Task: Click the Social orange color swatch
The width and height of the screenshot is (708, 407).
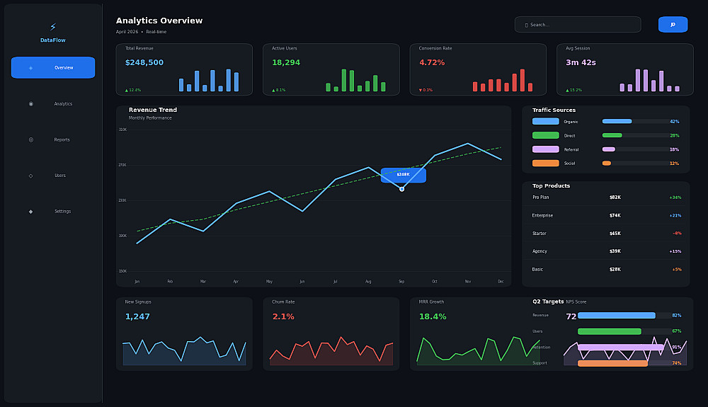Action: [x=545, y=164]
